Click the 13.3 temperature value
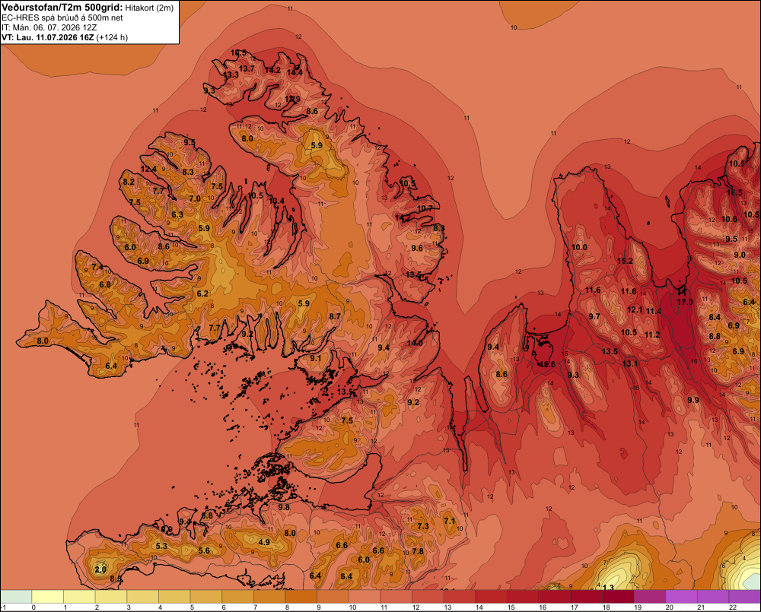The image size is (761, 612). point(231,75)
